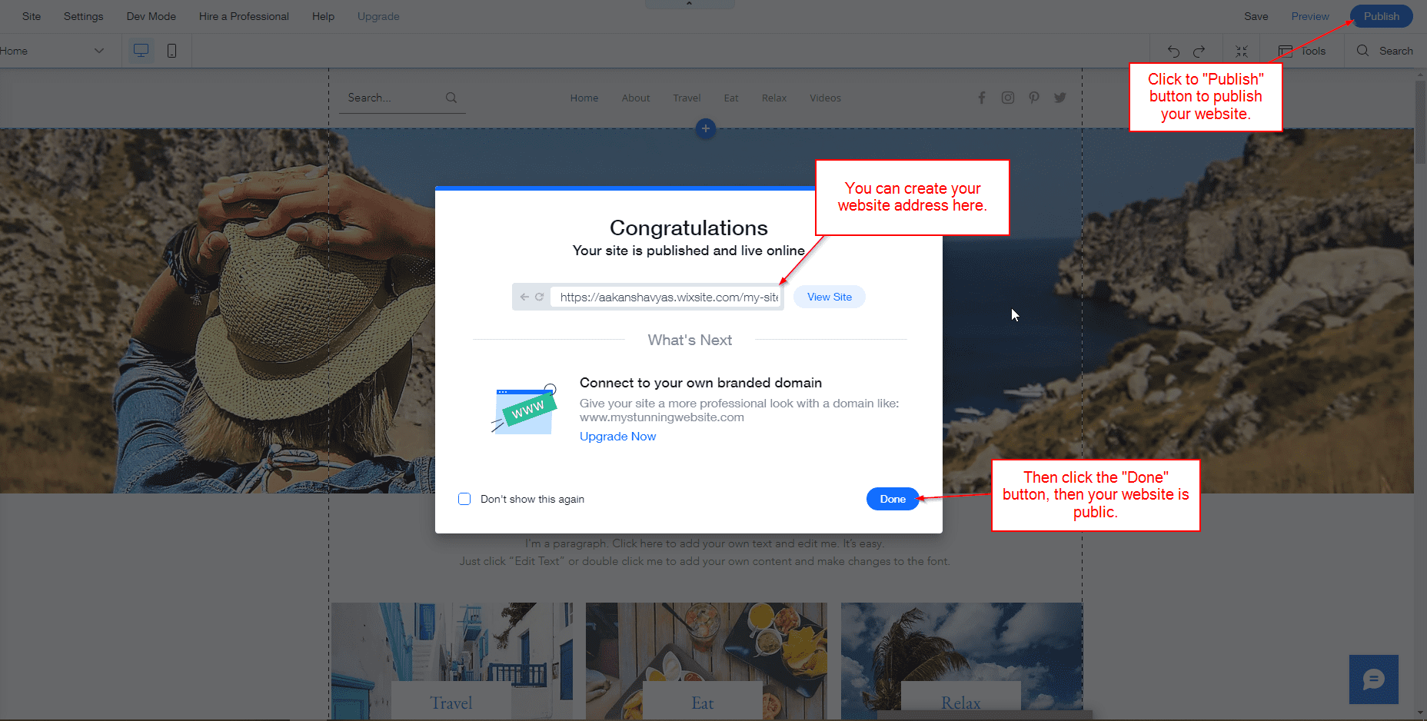Click the Upgrade Now link
Viewport: 1427px width, 721px height.
(x=617, y=437)
